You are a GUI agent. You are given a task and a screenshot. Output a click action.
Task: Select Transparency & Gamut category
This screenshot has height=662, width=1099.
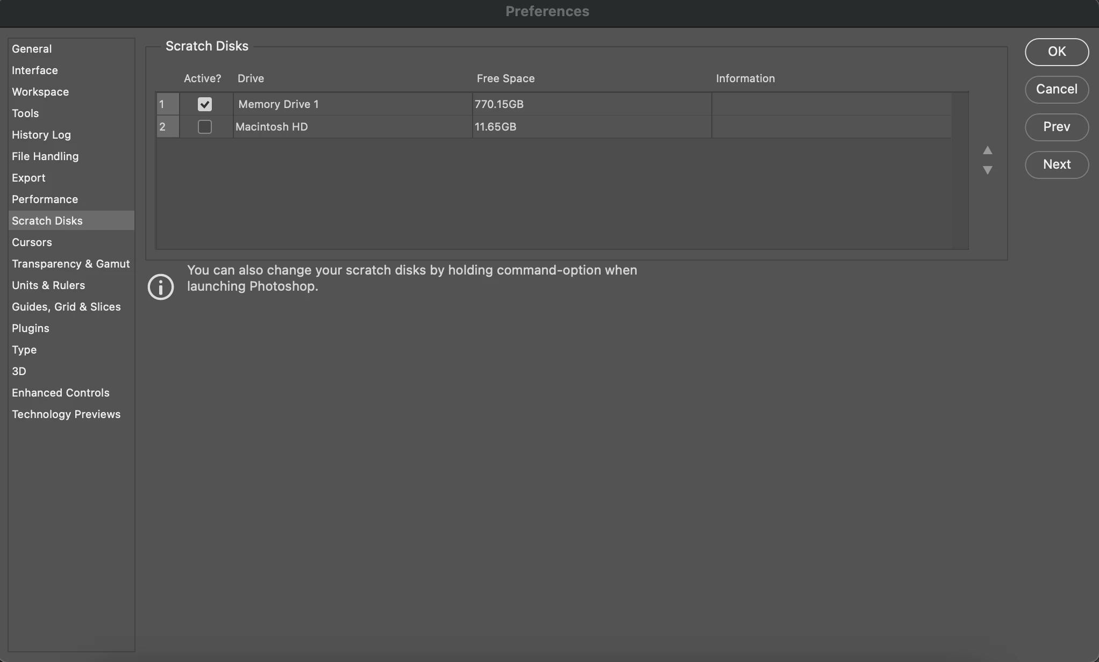pyautogui.click(x=70, y=264)
